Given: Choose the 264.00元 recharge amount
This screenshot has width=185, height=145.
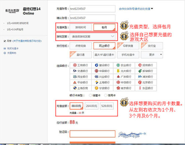Looking at the screenshot, I should [91, 106].
